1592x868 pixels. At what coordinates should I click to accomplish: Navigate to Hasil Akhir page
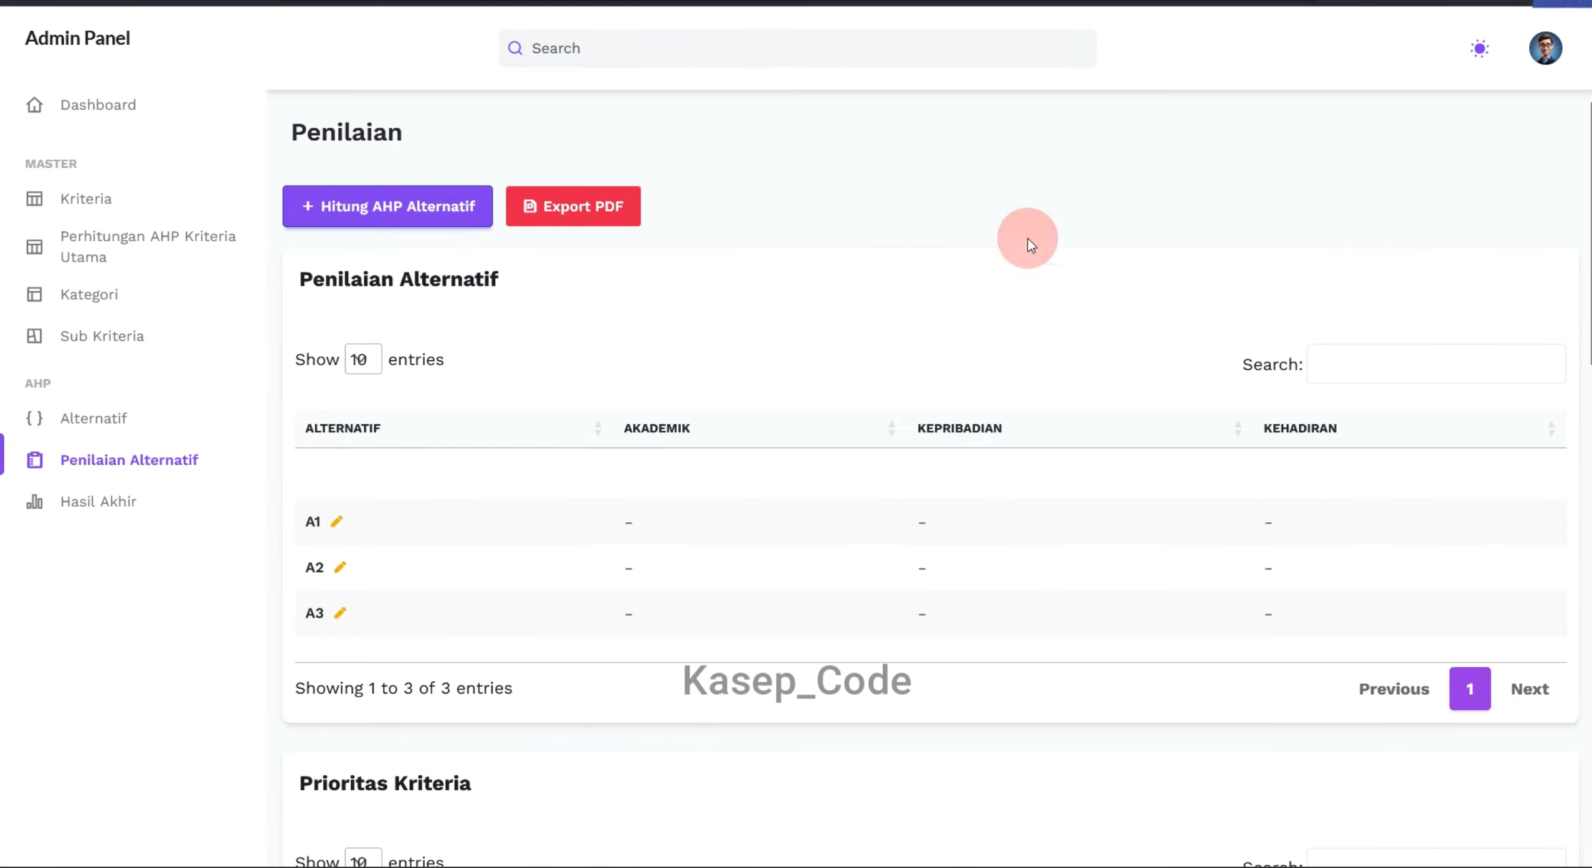pos(98,502)
